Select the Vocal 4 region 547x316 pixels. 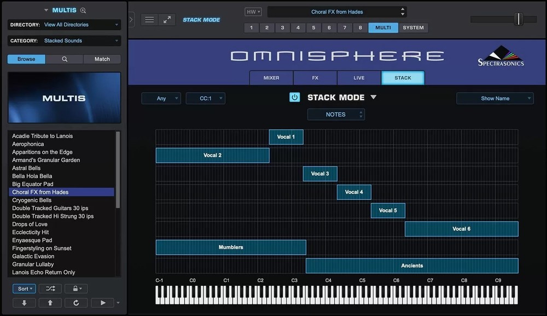click(x=354, y=192)
